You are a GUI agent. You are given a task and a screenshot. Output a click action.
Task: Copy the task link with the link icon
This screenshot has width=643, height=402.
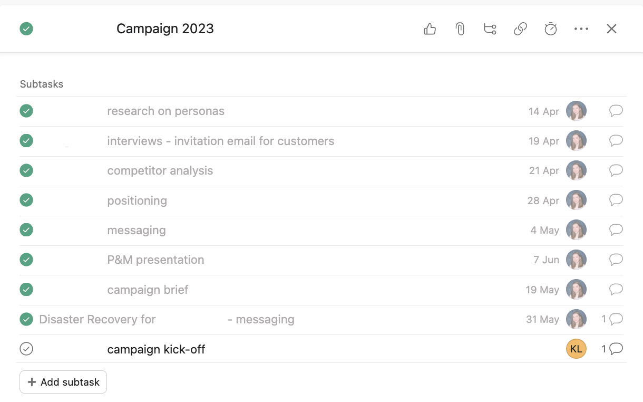click(520, 29)
